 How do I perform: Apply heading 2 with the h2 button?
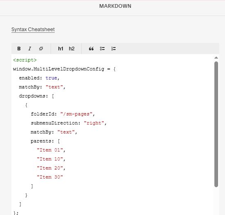click(x=71, y=49)
